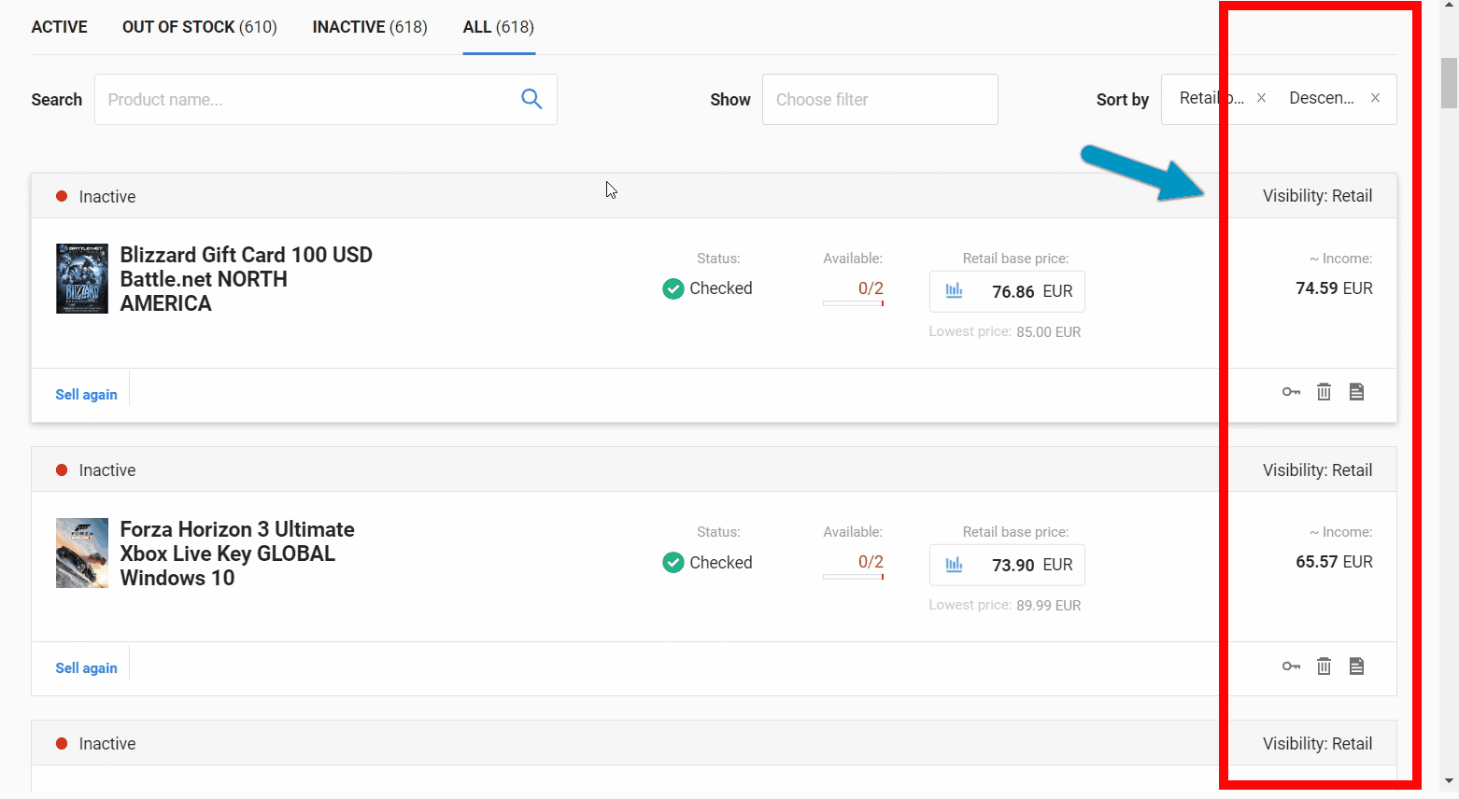Remove the Retail sort option
1459x799 pixels.
pyautogui.click(x=1261, y=98)
